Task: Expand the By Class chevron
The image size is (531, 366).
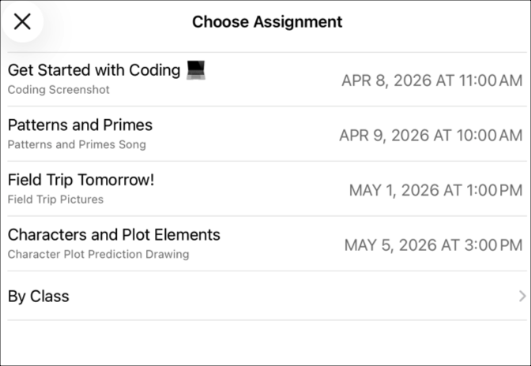Action: click(x=522, y=297)
